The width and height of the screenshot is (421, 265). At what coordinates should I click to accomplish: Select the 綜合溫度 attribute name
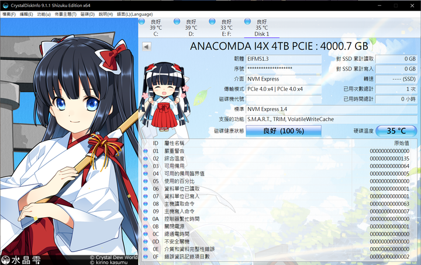click(174, 159)
